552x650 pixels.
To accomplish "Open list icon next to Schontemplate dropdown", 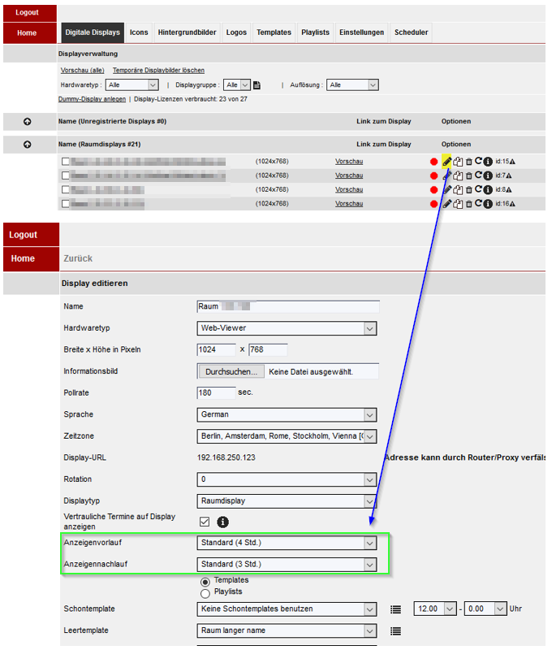I will [x=395, y=609].
